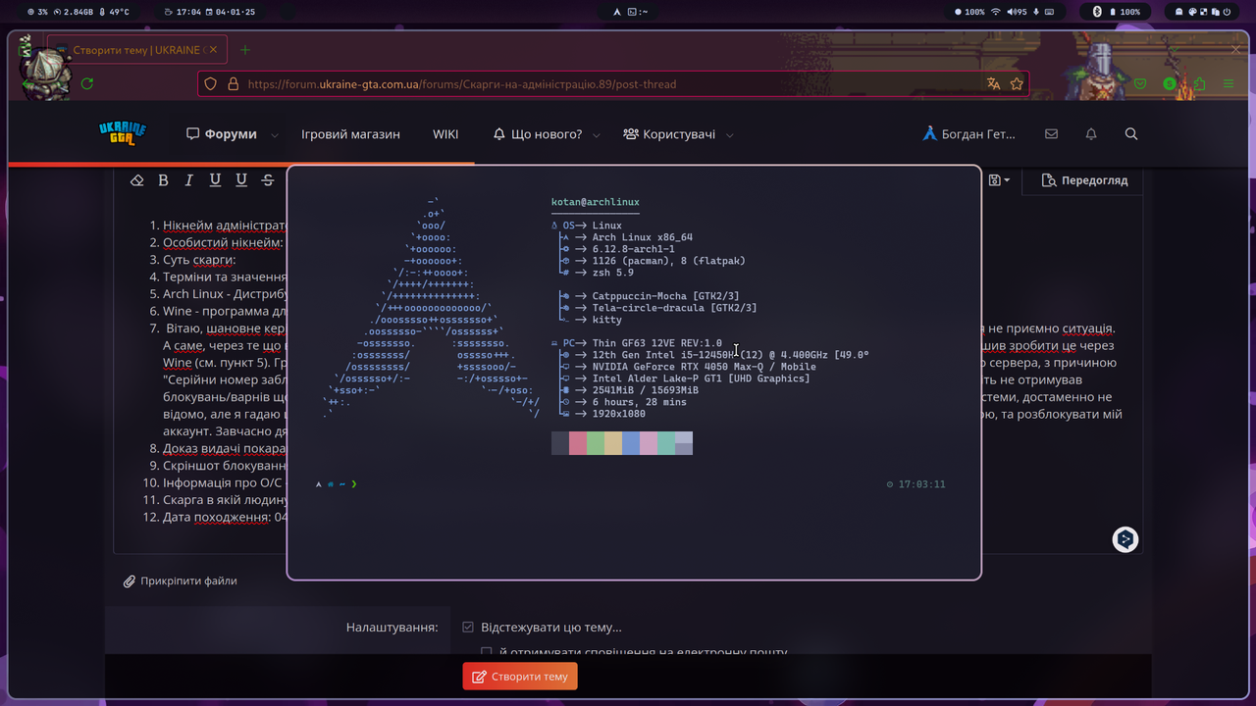Open the 'Богдан Гет...' account menu
Image resolution: width=1256 pixels, height=706 pixels.
969,134
